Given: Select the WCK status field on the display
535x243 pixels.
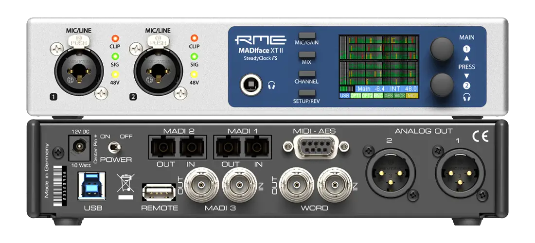Looking at the screenshot, I should coord(400,96).
